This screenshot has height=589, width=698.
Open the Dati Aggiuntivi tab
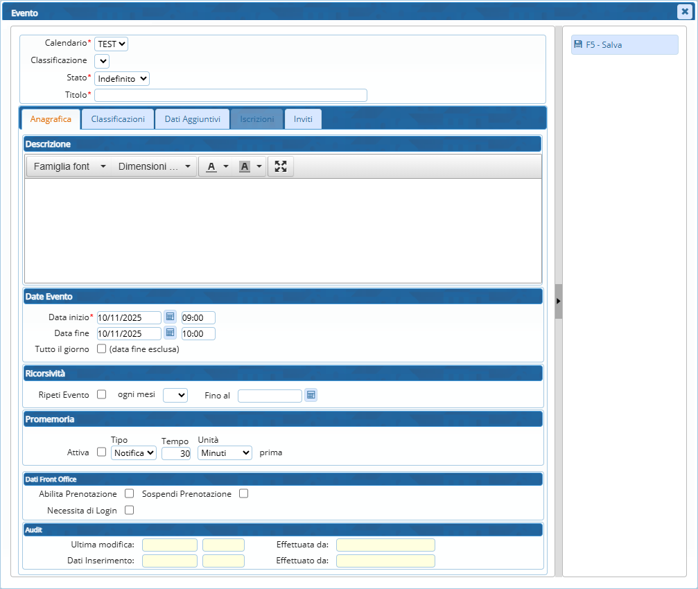pyautogui.click(x=192, y=119)
